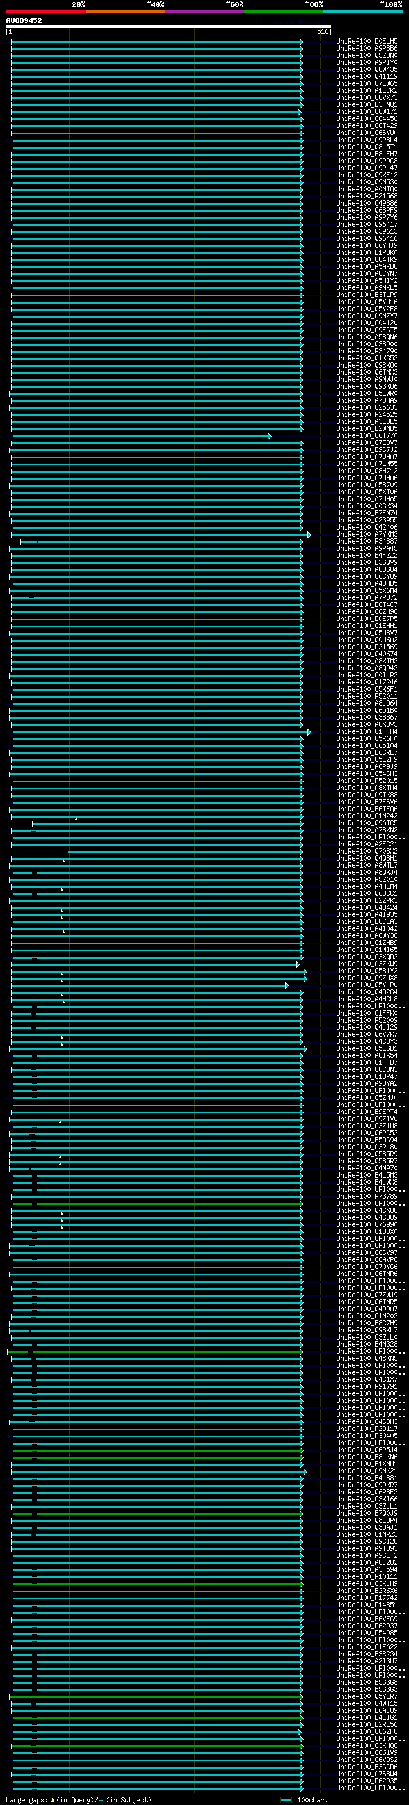Open the UniRef100_Q8L5T1 entry
Screen dimensions: 409x1805
[367, 147]
